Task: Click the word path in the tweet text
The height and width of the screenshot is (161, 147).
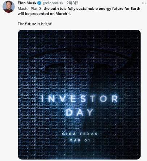Action: pos(54,9)
